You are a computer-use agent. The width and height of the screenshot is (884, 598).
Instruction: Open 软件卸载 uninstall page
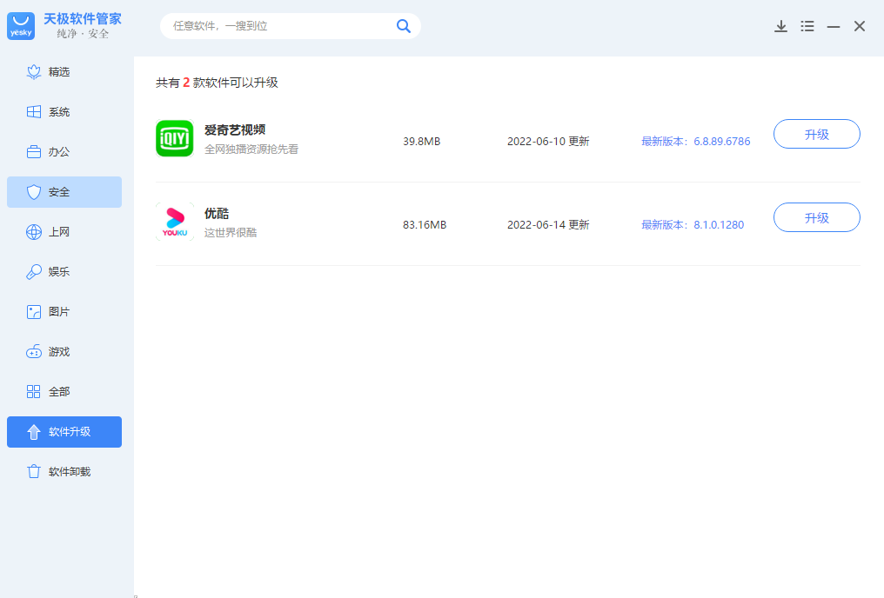tap(64, 472)
